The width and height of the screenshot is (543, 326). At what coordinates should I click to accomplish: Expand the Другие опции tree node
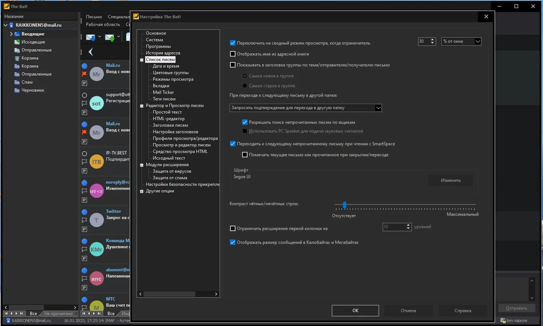pyautogui.click(x=142, y=191)
